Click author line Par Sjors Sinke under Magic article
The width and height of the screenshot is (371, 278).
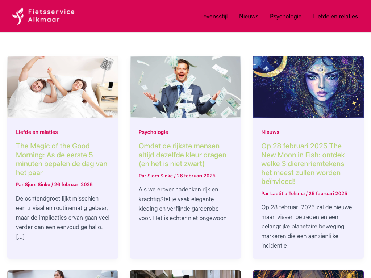(54, 184)
